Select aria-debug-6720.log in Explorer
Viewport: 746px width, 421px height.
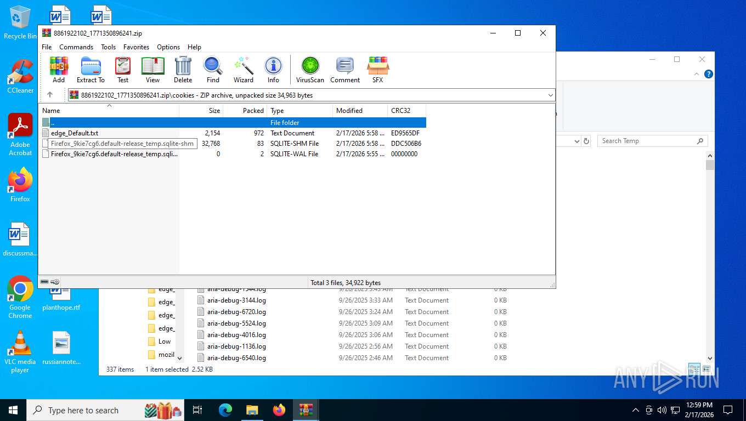[x=236, y=312]
